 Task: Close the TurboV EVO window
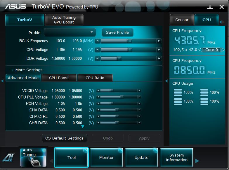coord(221,7)
